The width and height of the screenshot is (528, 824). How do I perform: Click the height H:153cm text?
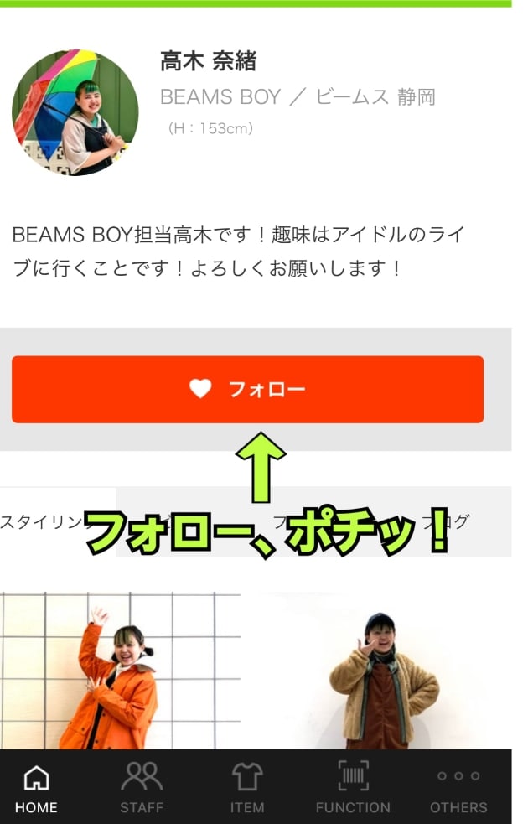[x=210, y=128]
